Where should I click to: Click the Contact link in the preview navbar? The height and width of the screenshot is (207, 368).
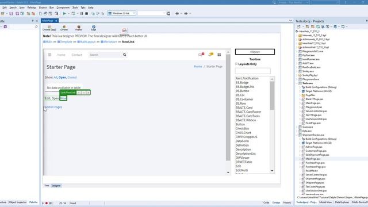[76, 55]
